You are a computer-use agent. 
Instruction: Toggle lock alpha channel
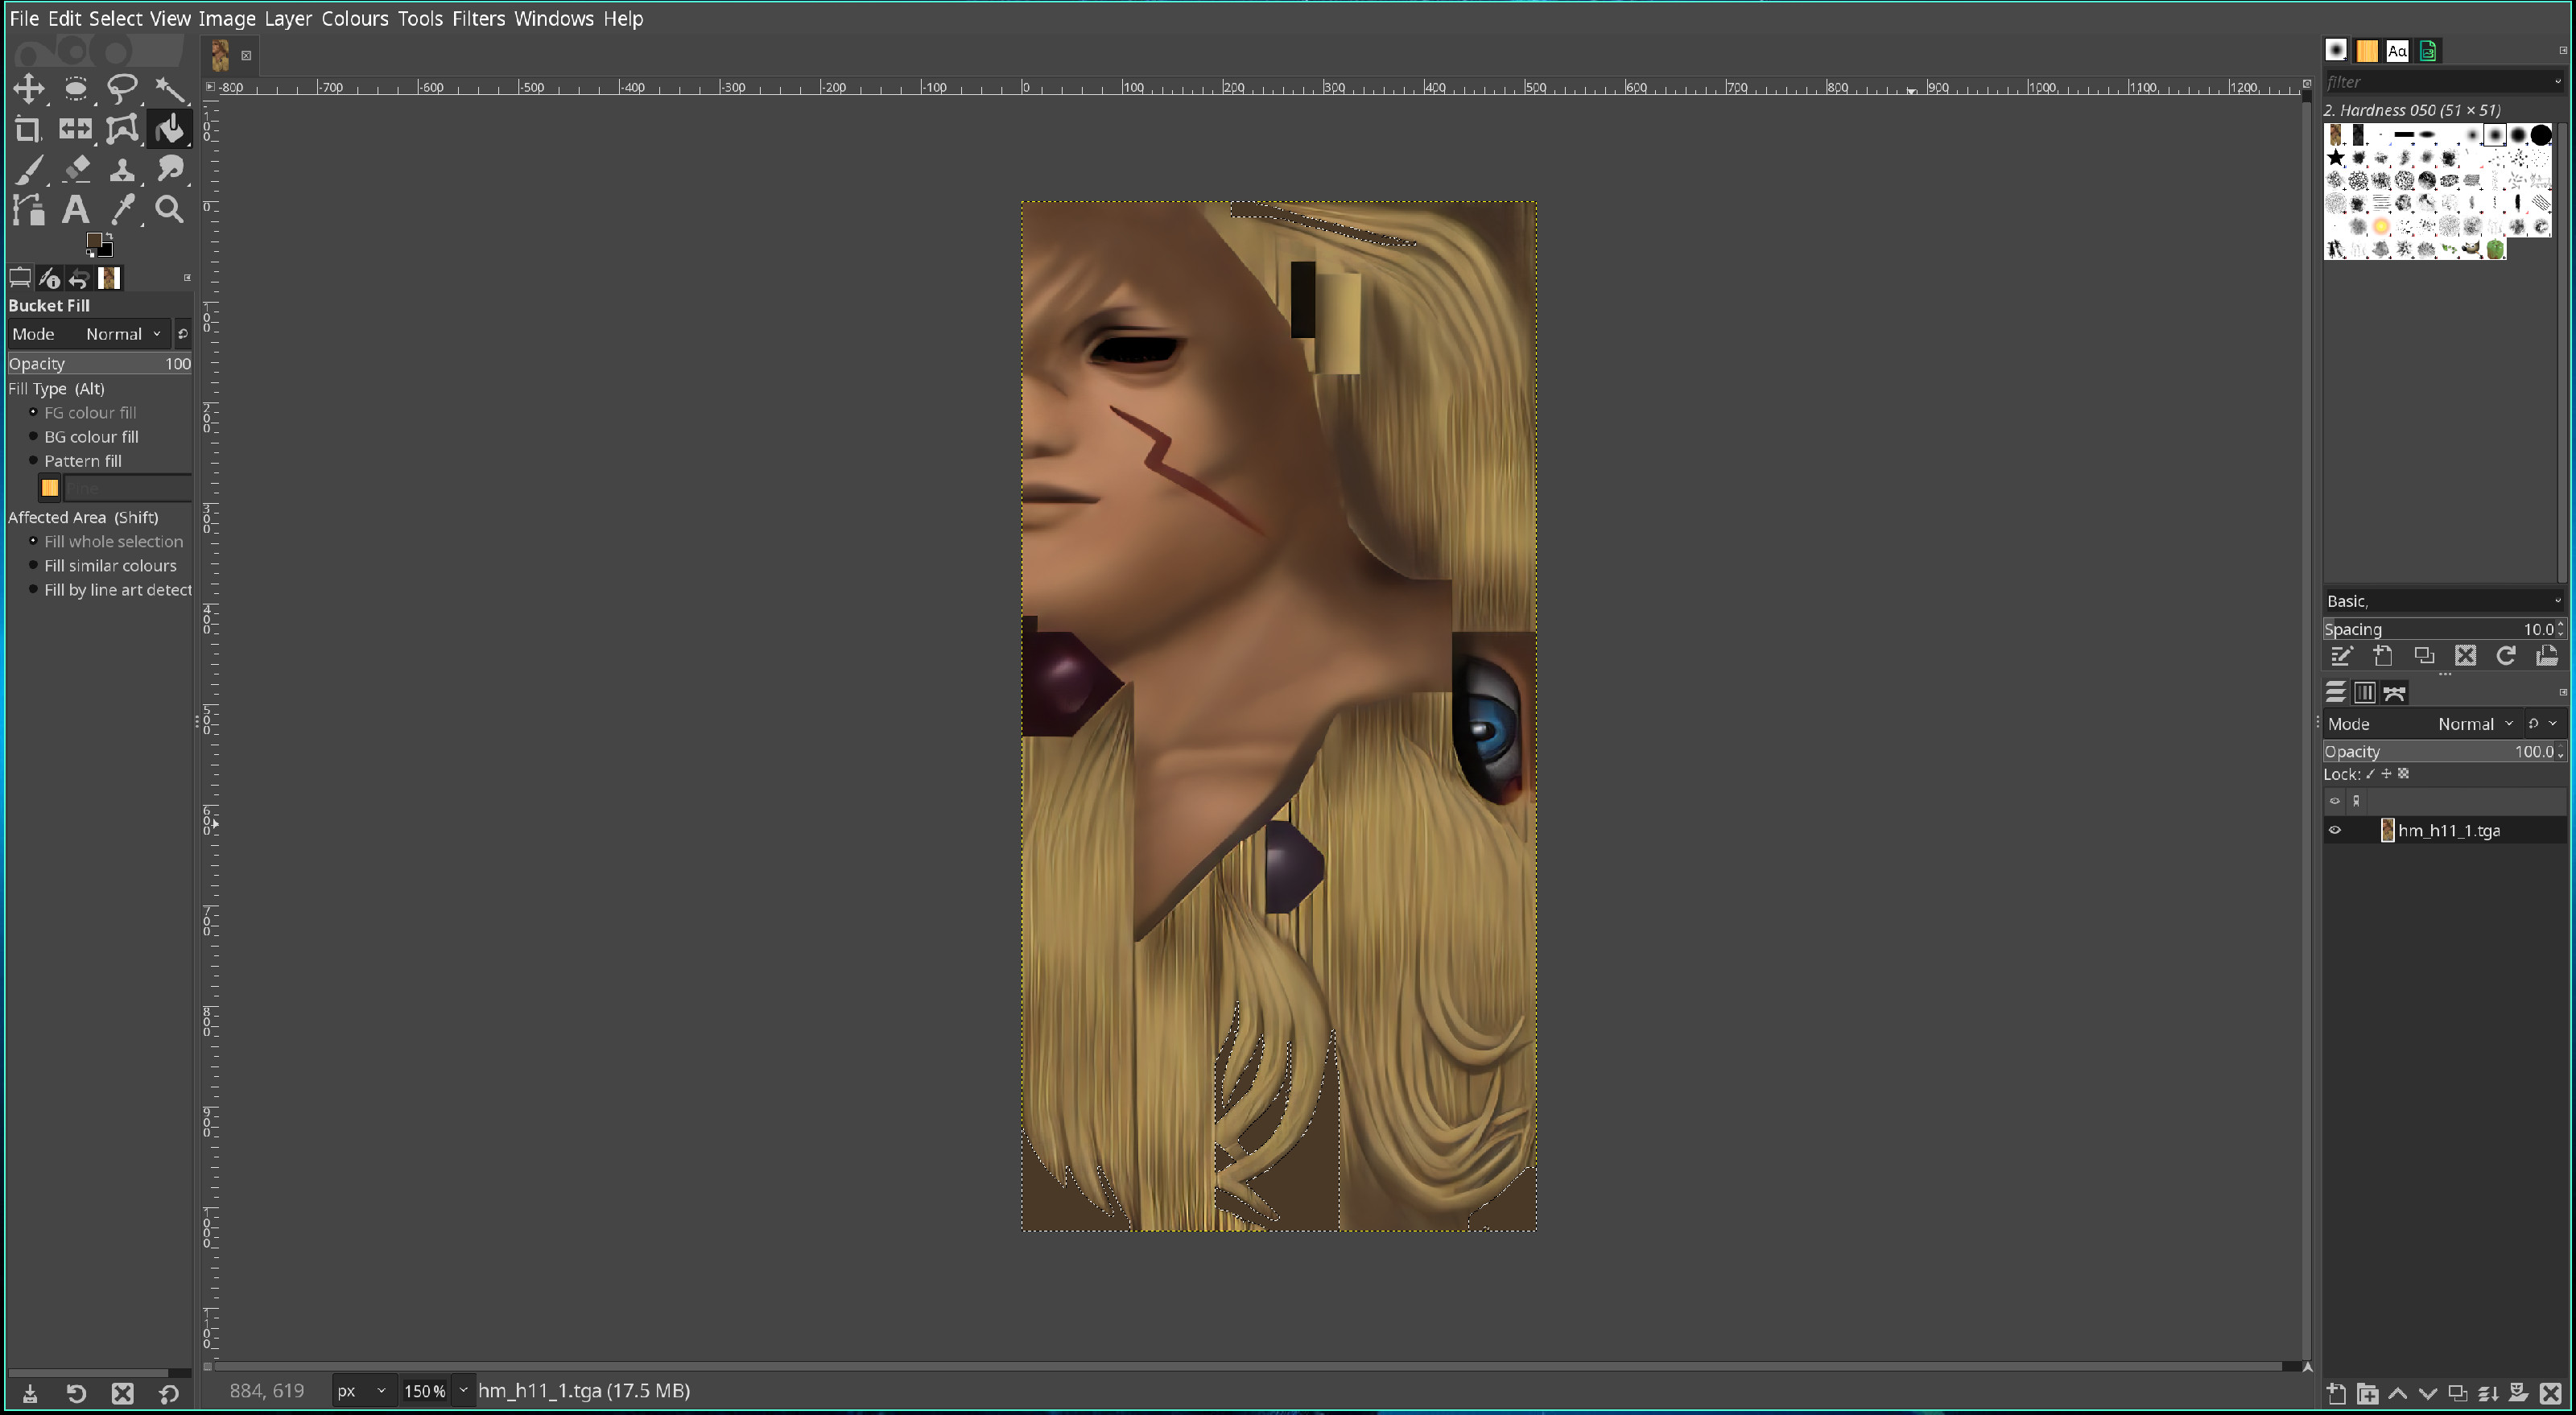(x=2403, y=774)
